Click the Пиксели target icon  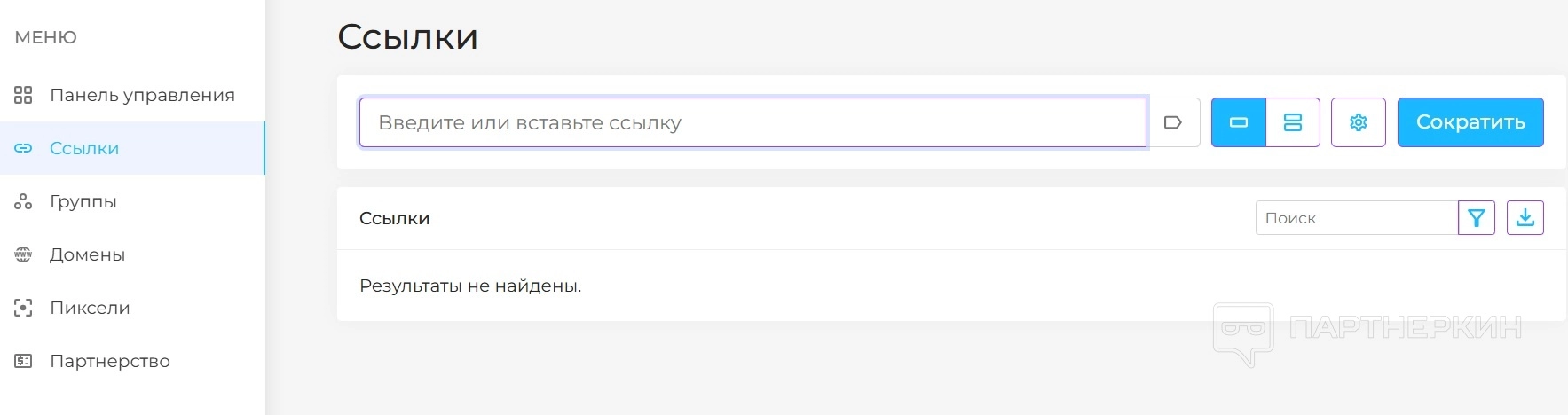(23, 308)
